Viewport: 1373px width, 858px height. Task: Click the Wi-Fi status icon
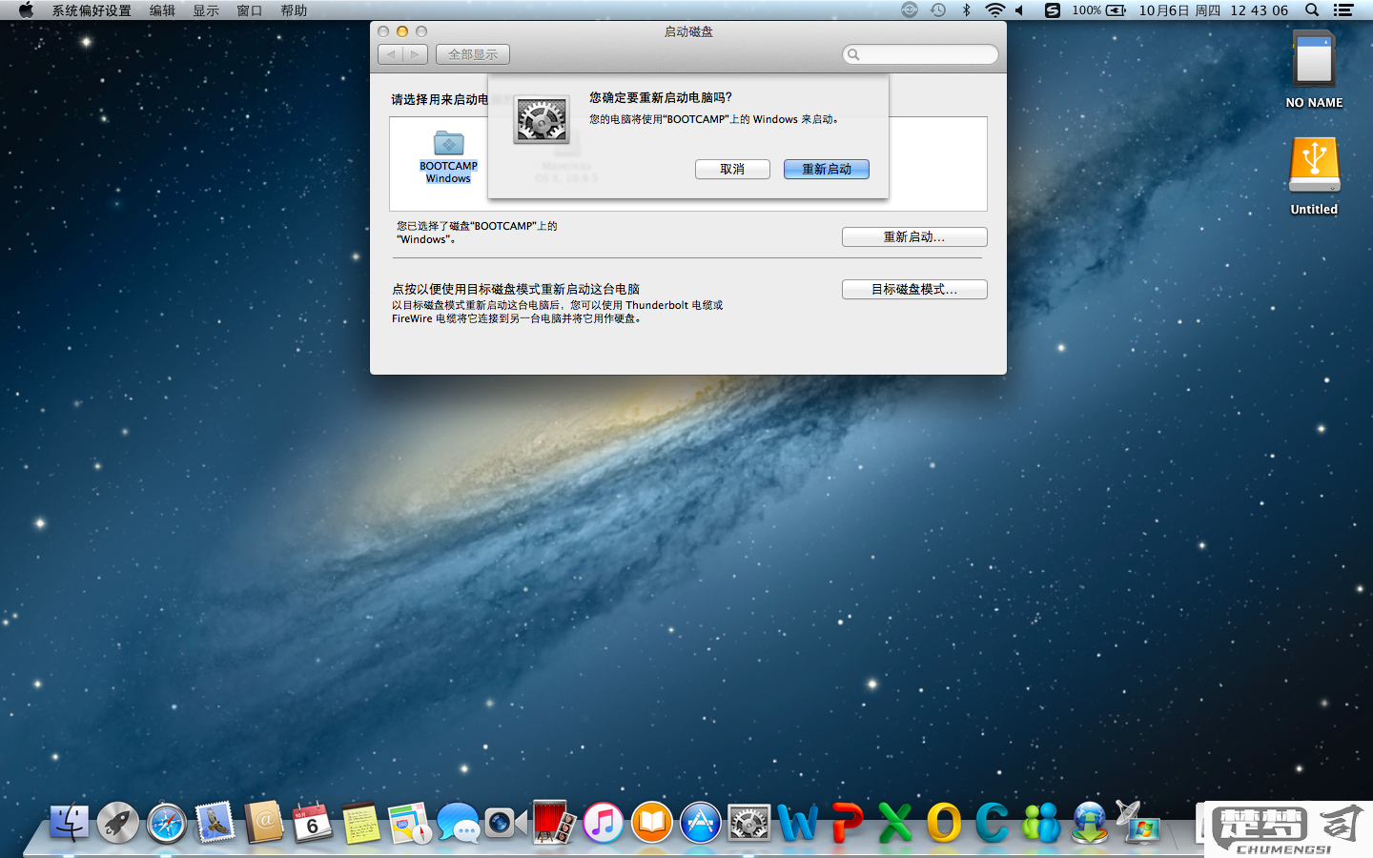tap(994, 10)
